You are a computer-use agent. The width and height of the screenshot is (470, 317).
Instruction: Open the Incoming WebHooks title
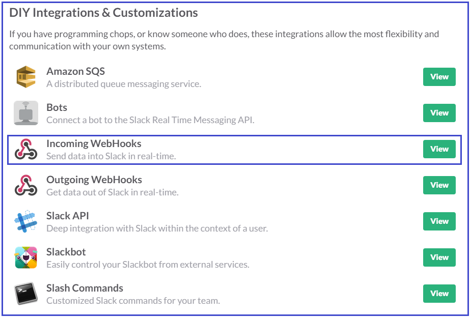(x=94, y=143)
